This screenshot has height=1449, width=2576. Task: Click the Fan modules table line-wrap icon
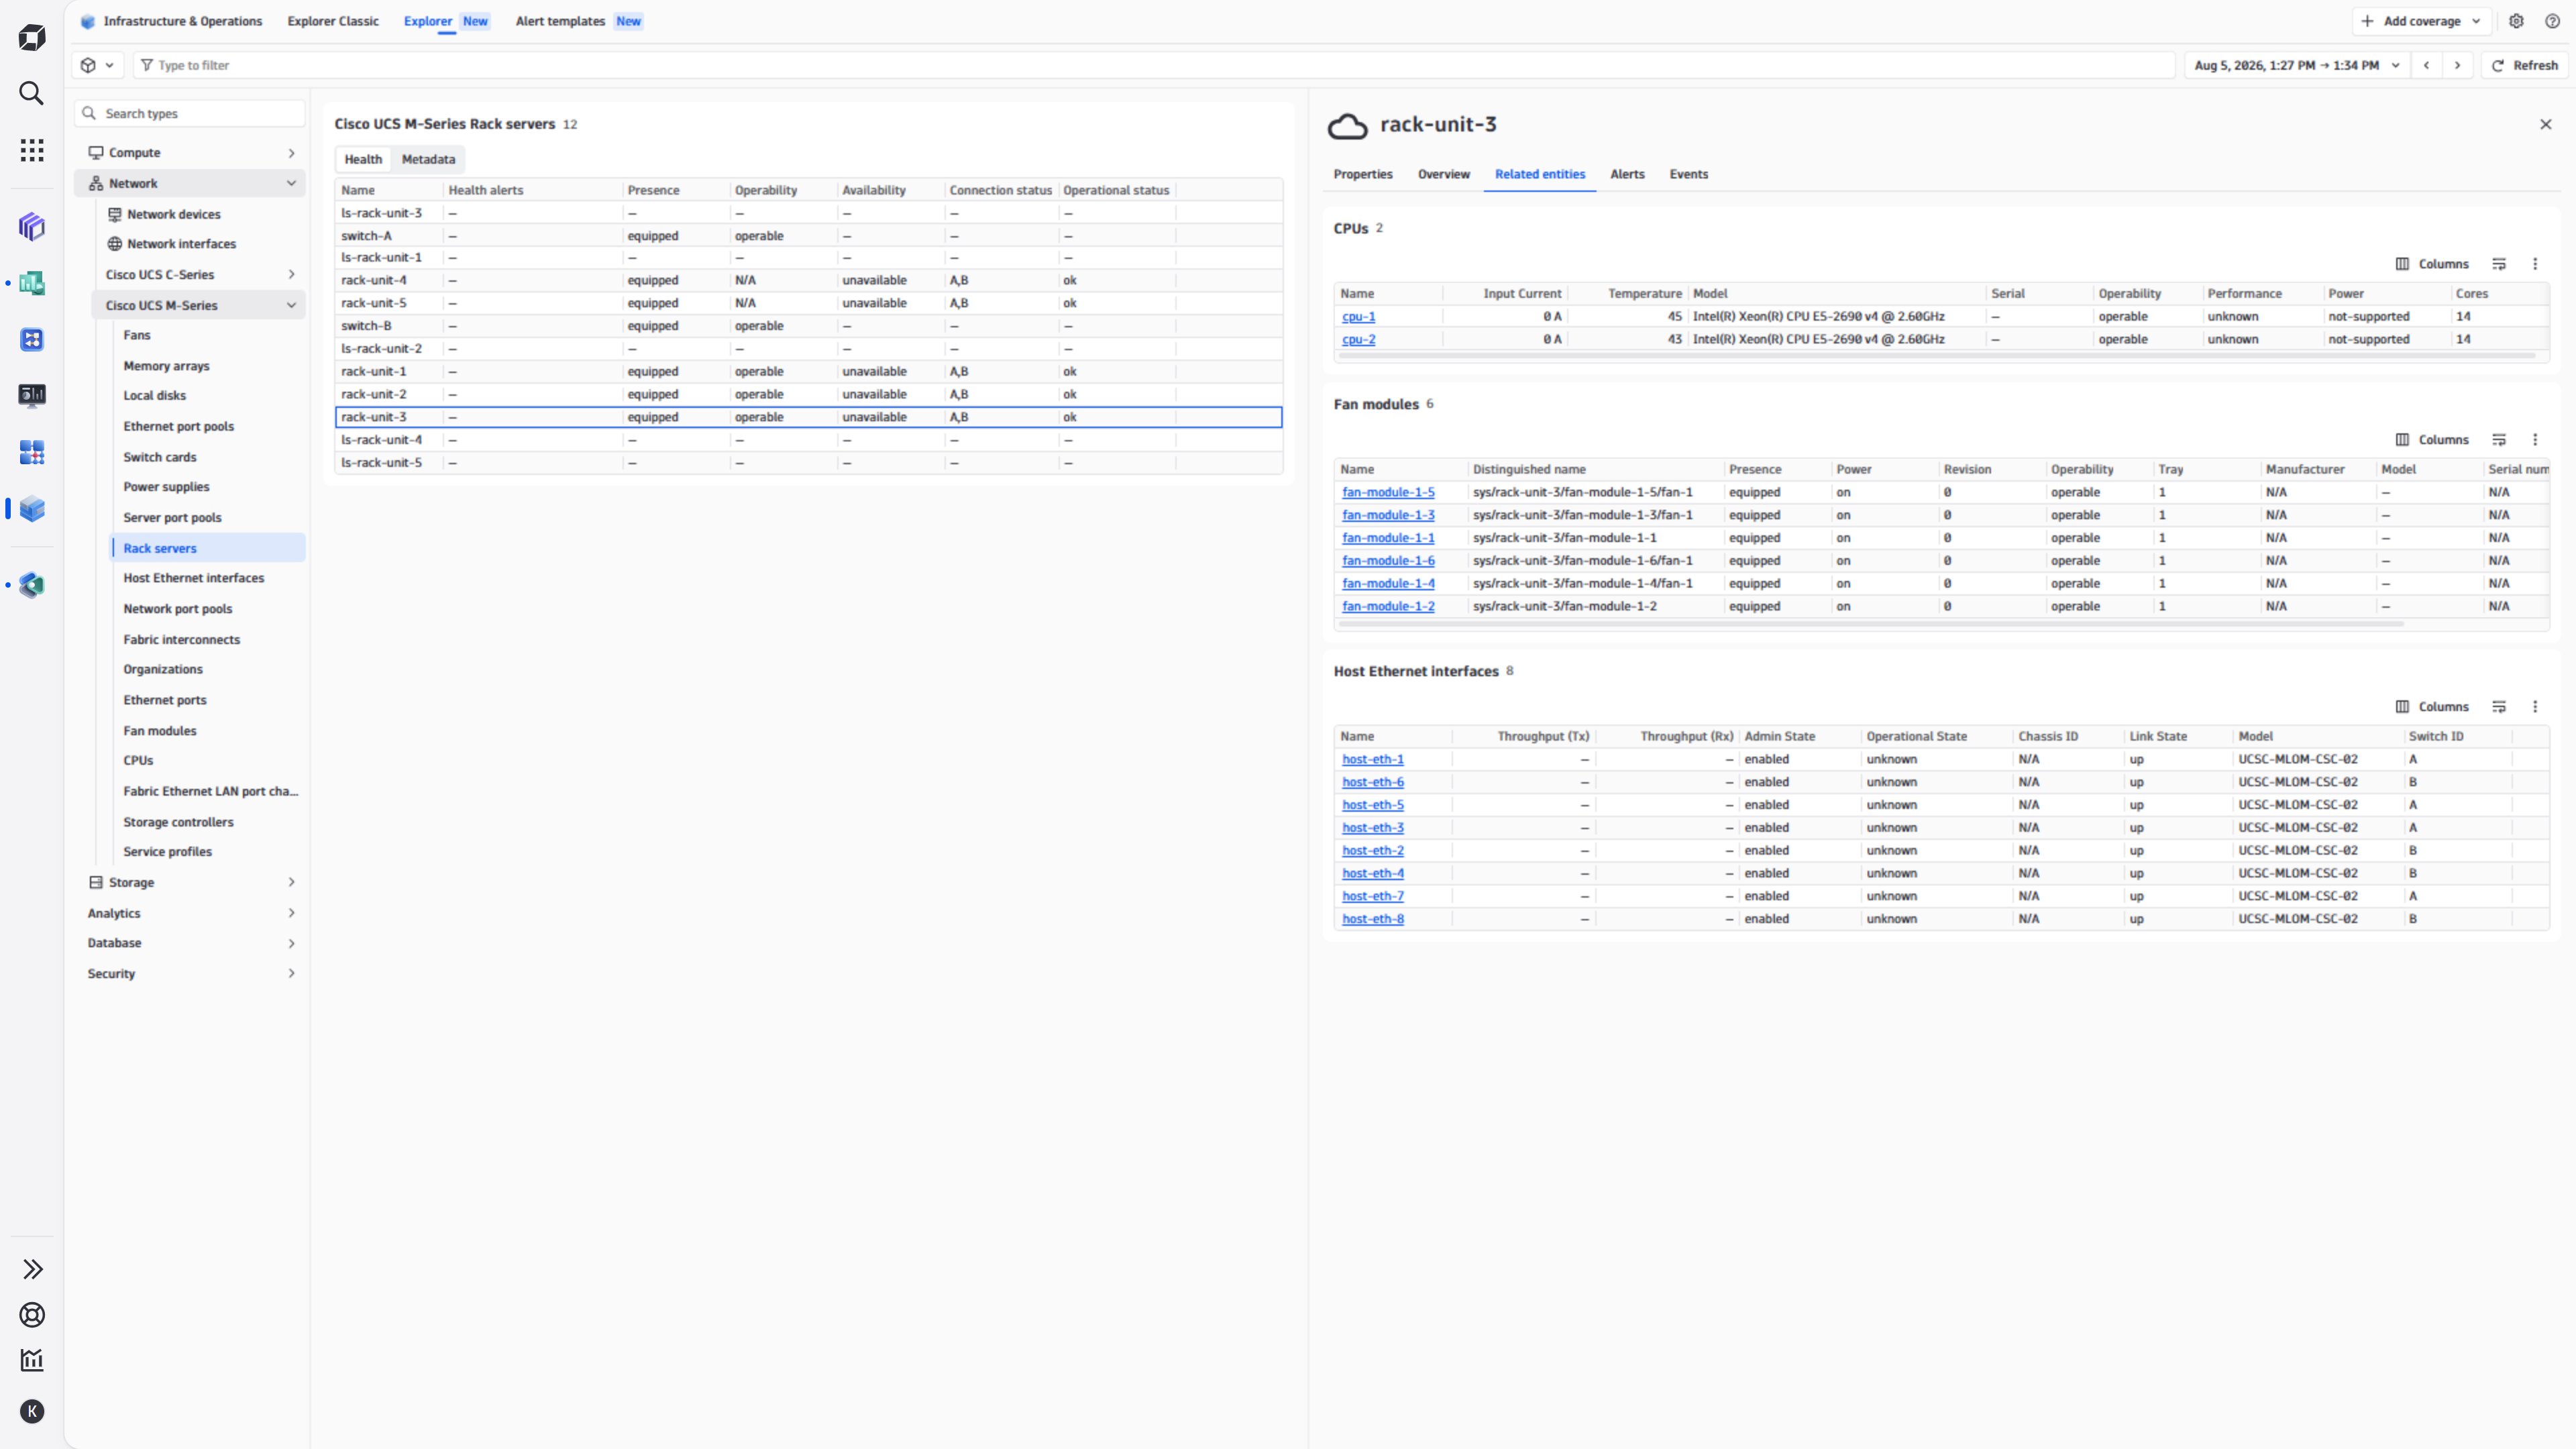[2499, 440]
